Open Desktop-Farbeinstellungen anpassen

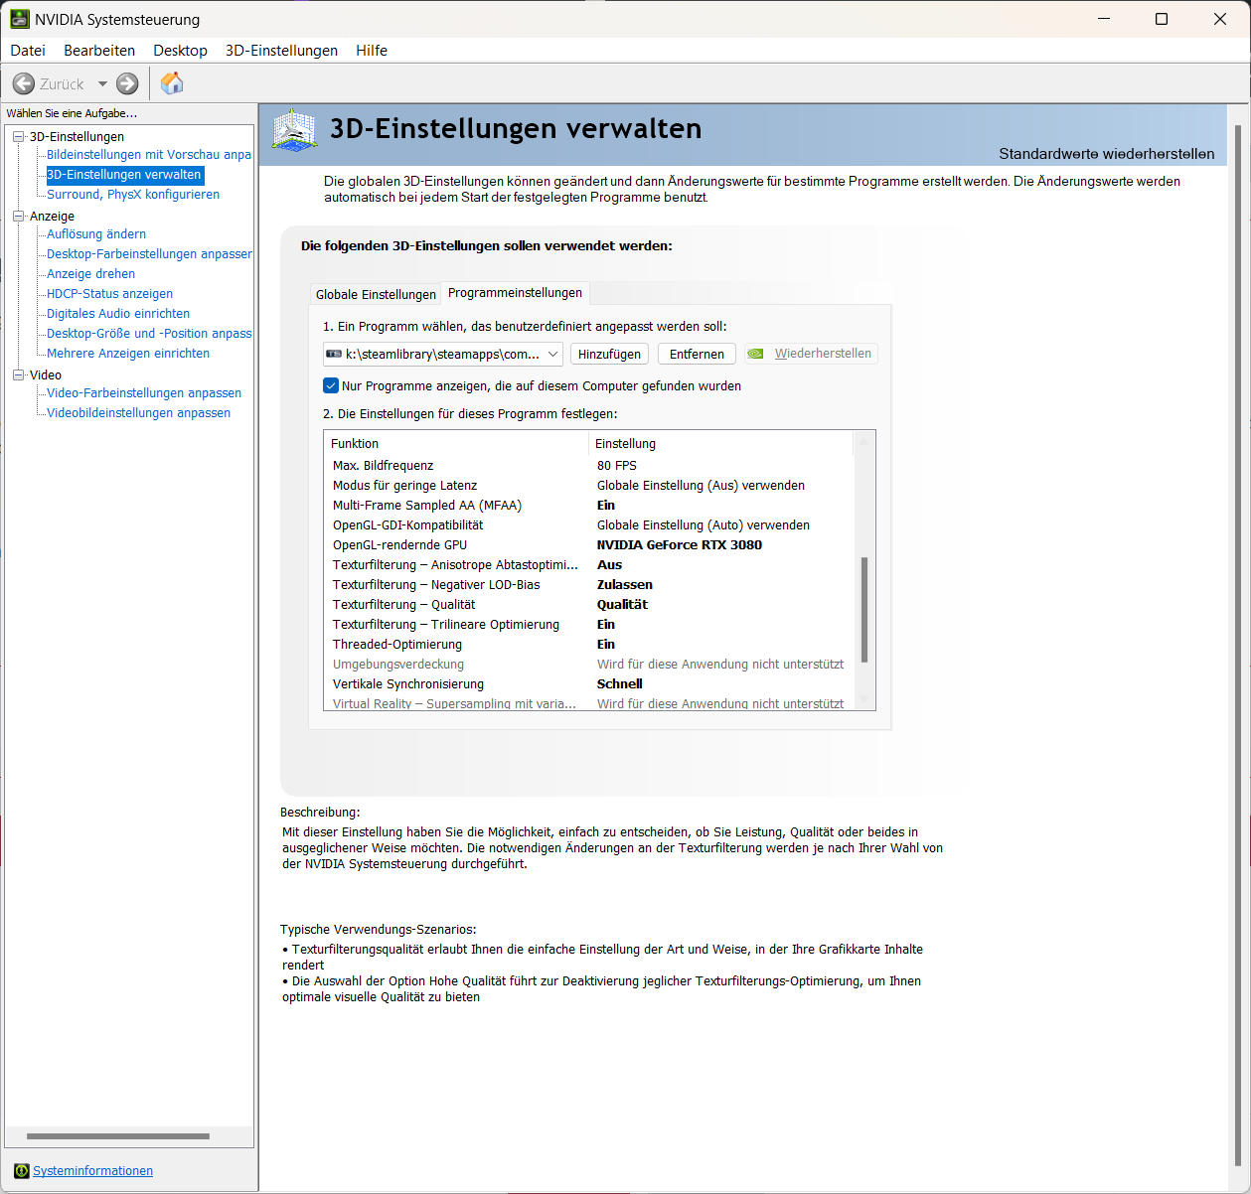pos(149,254)
